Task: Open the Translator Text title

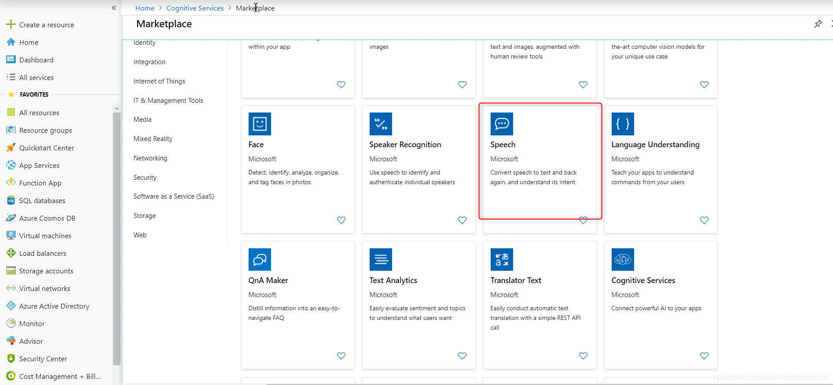Action: [x=516, y=280]
